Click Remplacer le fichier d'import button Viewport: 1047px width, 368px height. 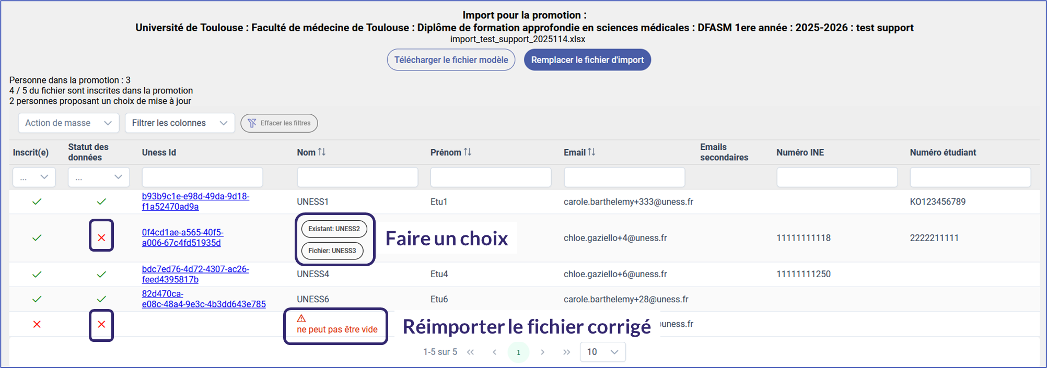587,60
